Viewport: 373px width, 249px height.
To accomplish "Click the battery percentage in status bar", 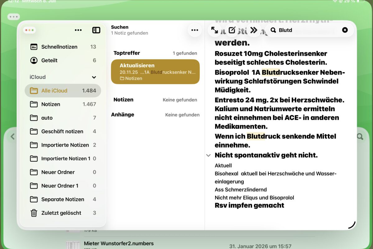I will 349,2.
